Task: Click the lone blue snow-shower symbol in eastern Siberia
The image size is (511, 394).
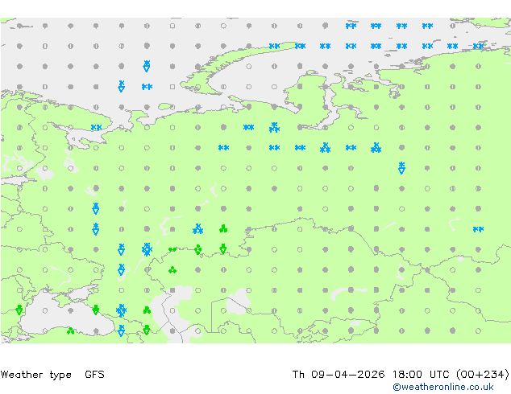Action: (x=402, y=168)
